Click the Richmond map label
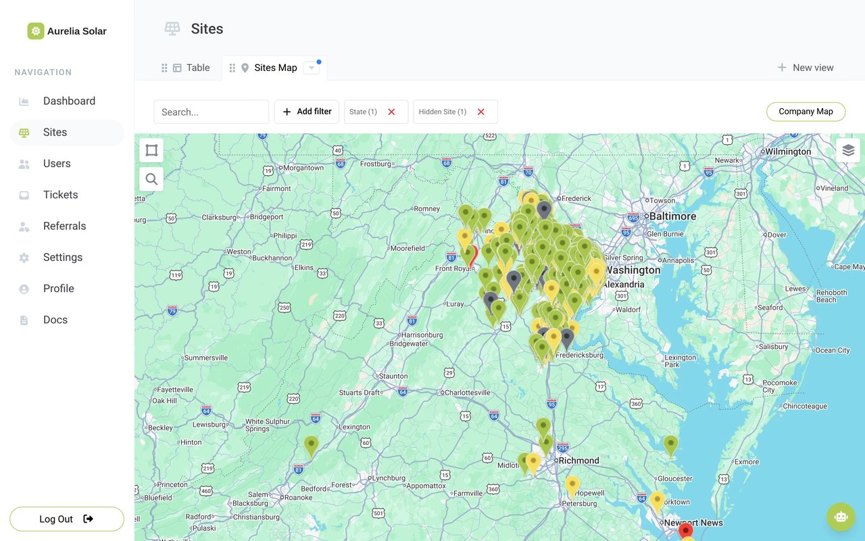The image size is (865, 541). [x=578, y=461]
